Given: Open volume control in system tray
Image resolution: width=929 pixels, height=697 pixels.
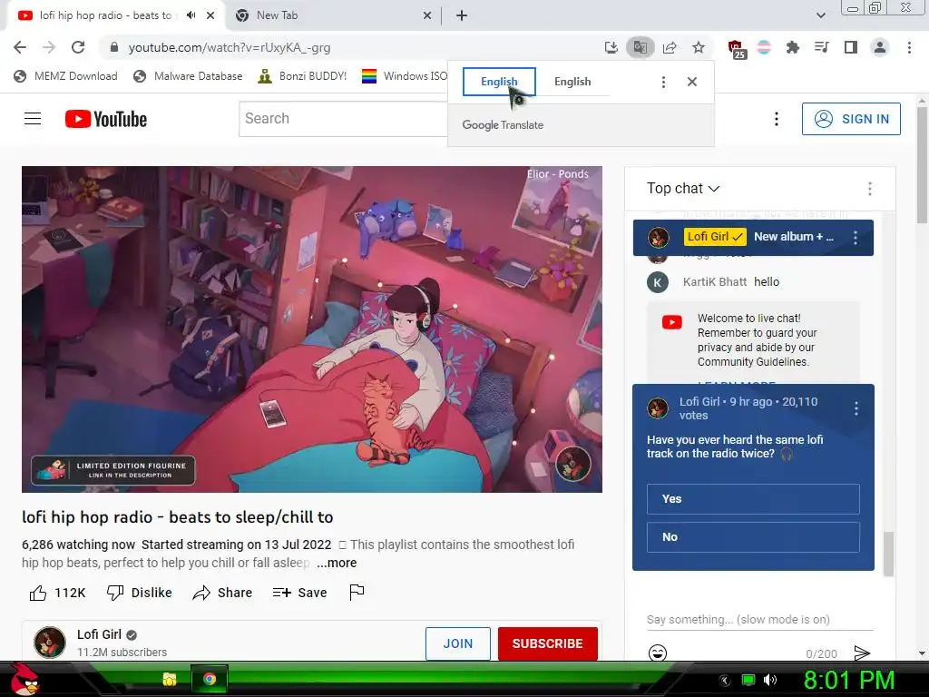Looking at the screenshot, I should (x=770, y=680).
